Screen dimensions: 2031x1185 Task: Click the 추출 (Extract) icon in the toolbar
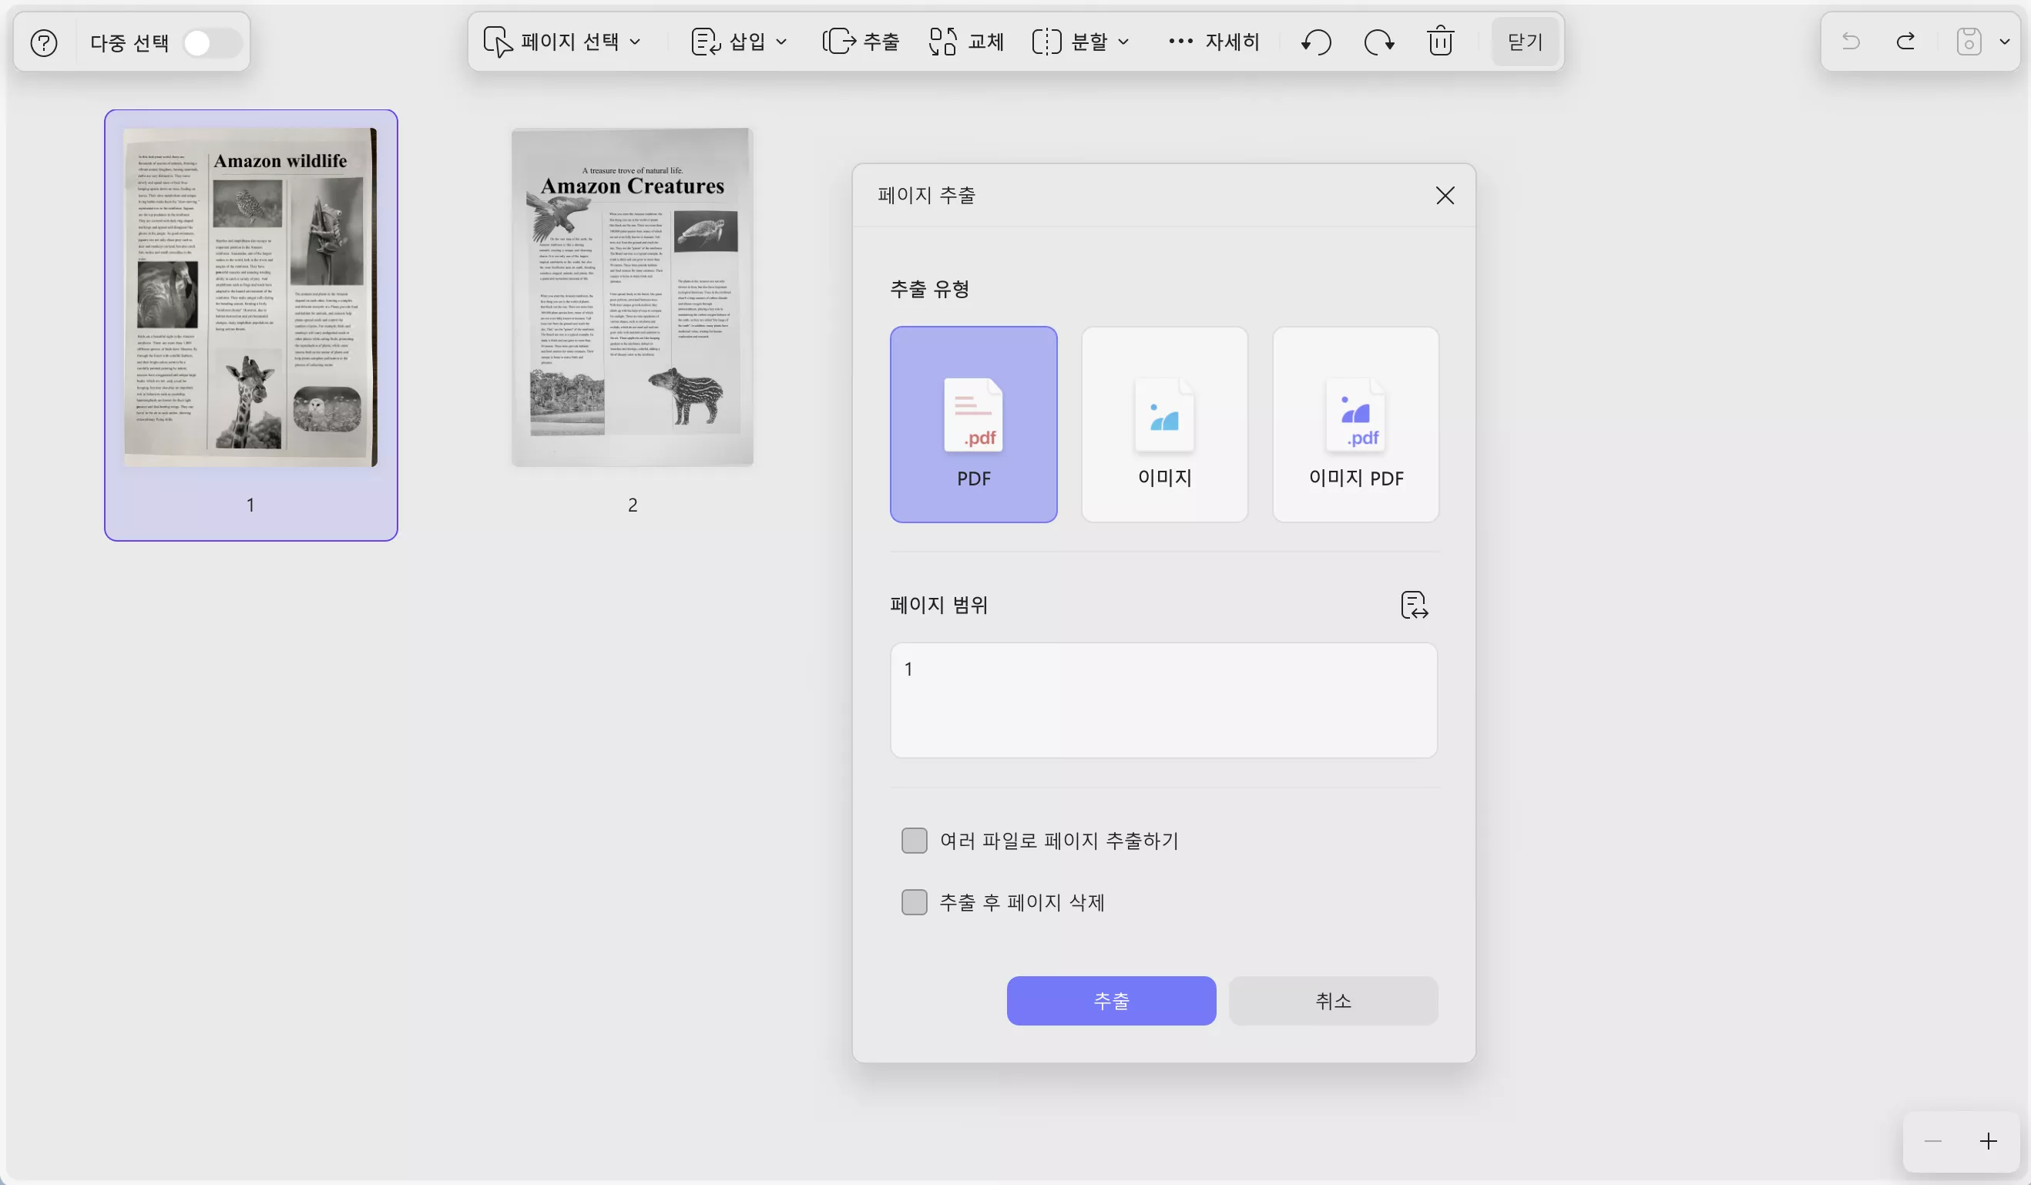point(839,41)
